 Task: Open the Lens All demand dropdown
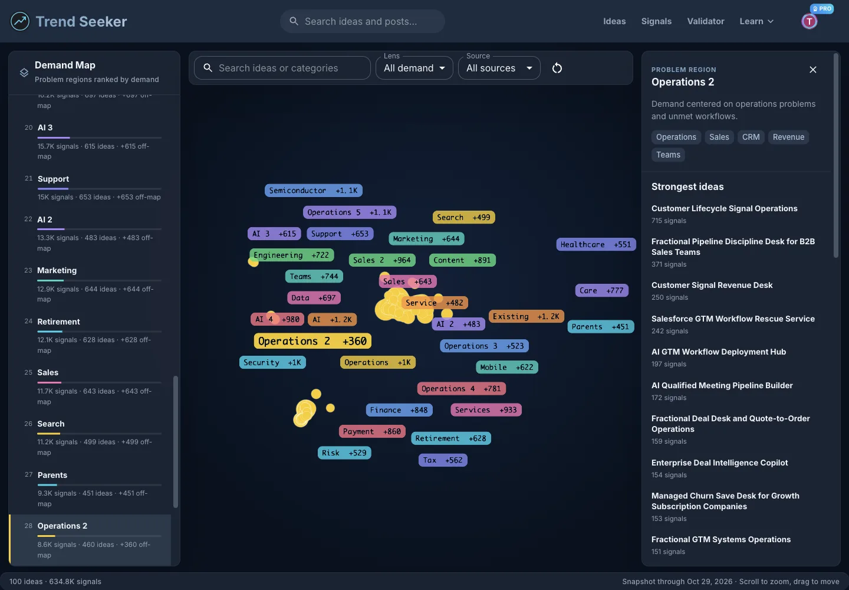pyautogui.click(x=414, y=68)
